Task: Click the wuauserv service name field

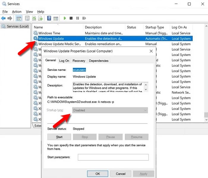Action: [79, 70]
